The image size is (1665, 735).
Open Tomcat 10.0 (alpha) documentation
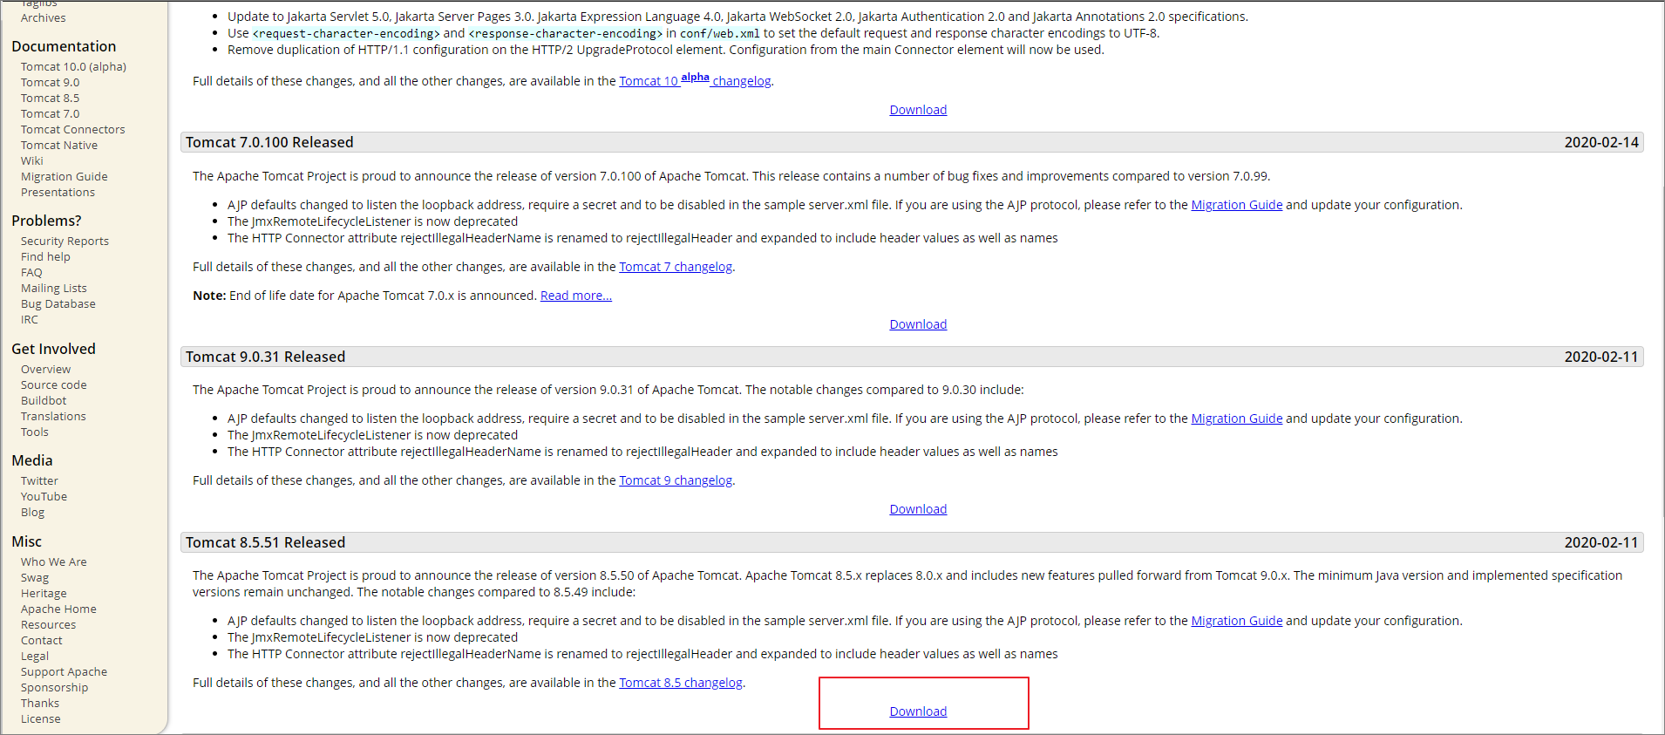[x=73, y=66]
